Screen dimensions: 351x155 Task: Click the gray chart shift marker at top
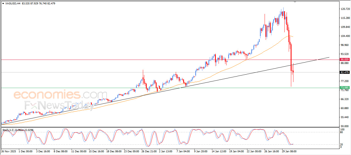coord(295,2)
